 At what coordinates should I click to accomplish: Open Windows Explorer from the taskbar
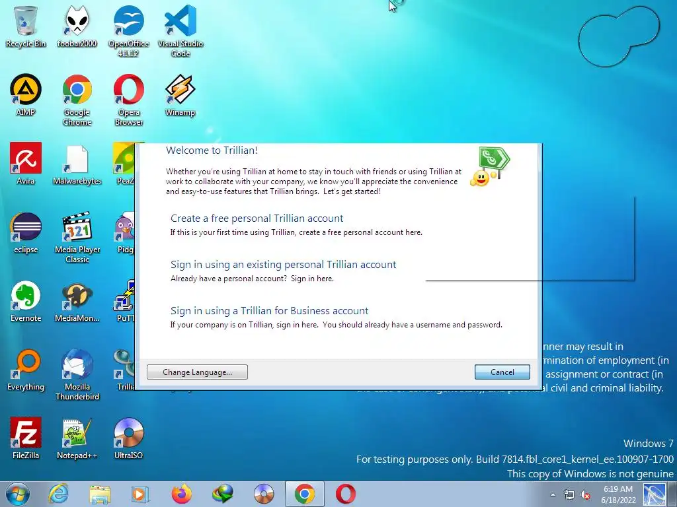[100, 494]
